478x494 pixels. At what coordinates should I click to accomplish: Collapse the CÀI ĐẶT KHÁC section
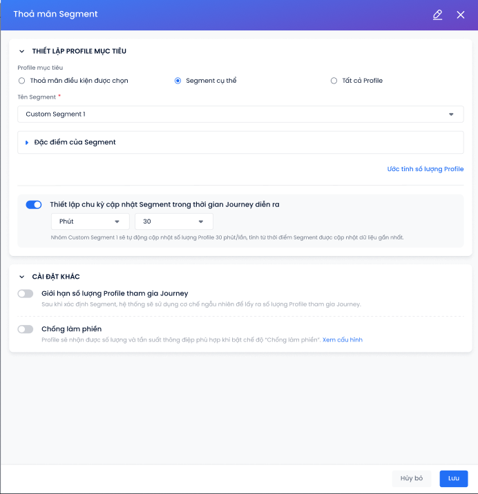tap(22, 277)
